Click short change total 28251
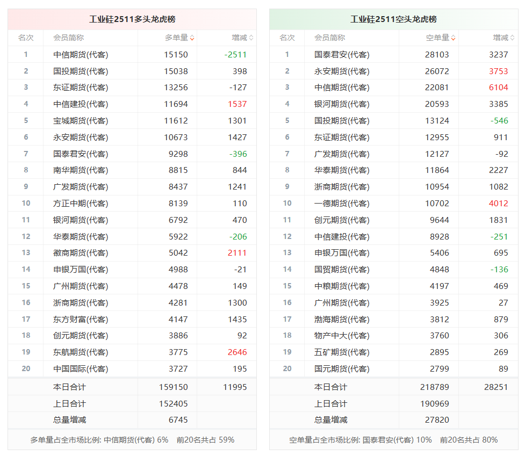 (496, 387)
